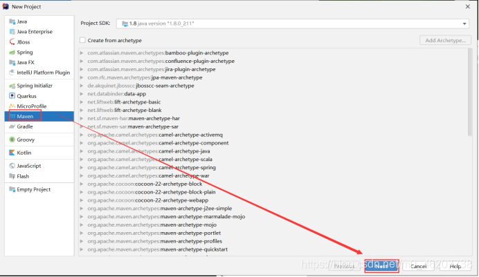Click the JavaScript globe icon
479x277 pixels.
pyautogui.click(x=12, y=166)
